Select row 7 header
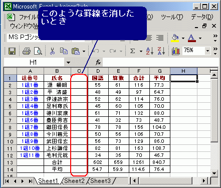 pyautogui.click(x=10, y=120)
